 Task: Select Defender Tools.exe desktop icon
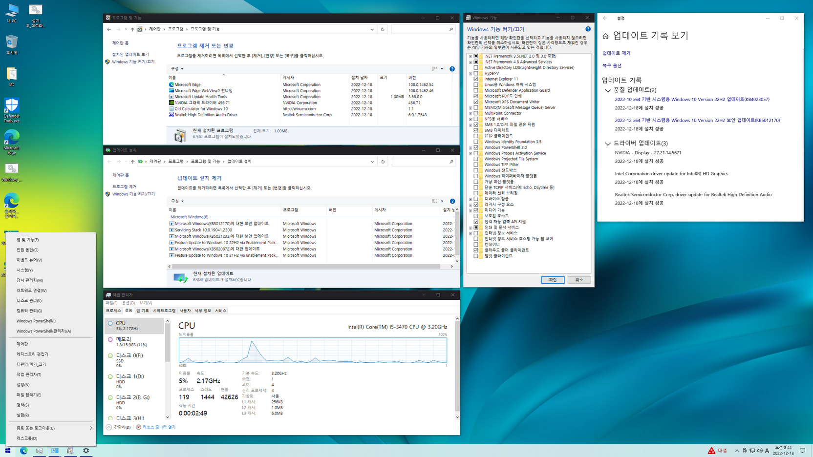point(12,110)
